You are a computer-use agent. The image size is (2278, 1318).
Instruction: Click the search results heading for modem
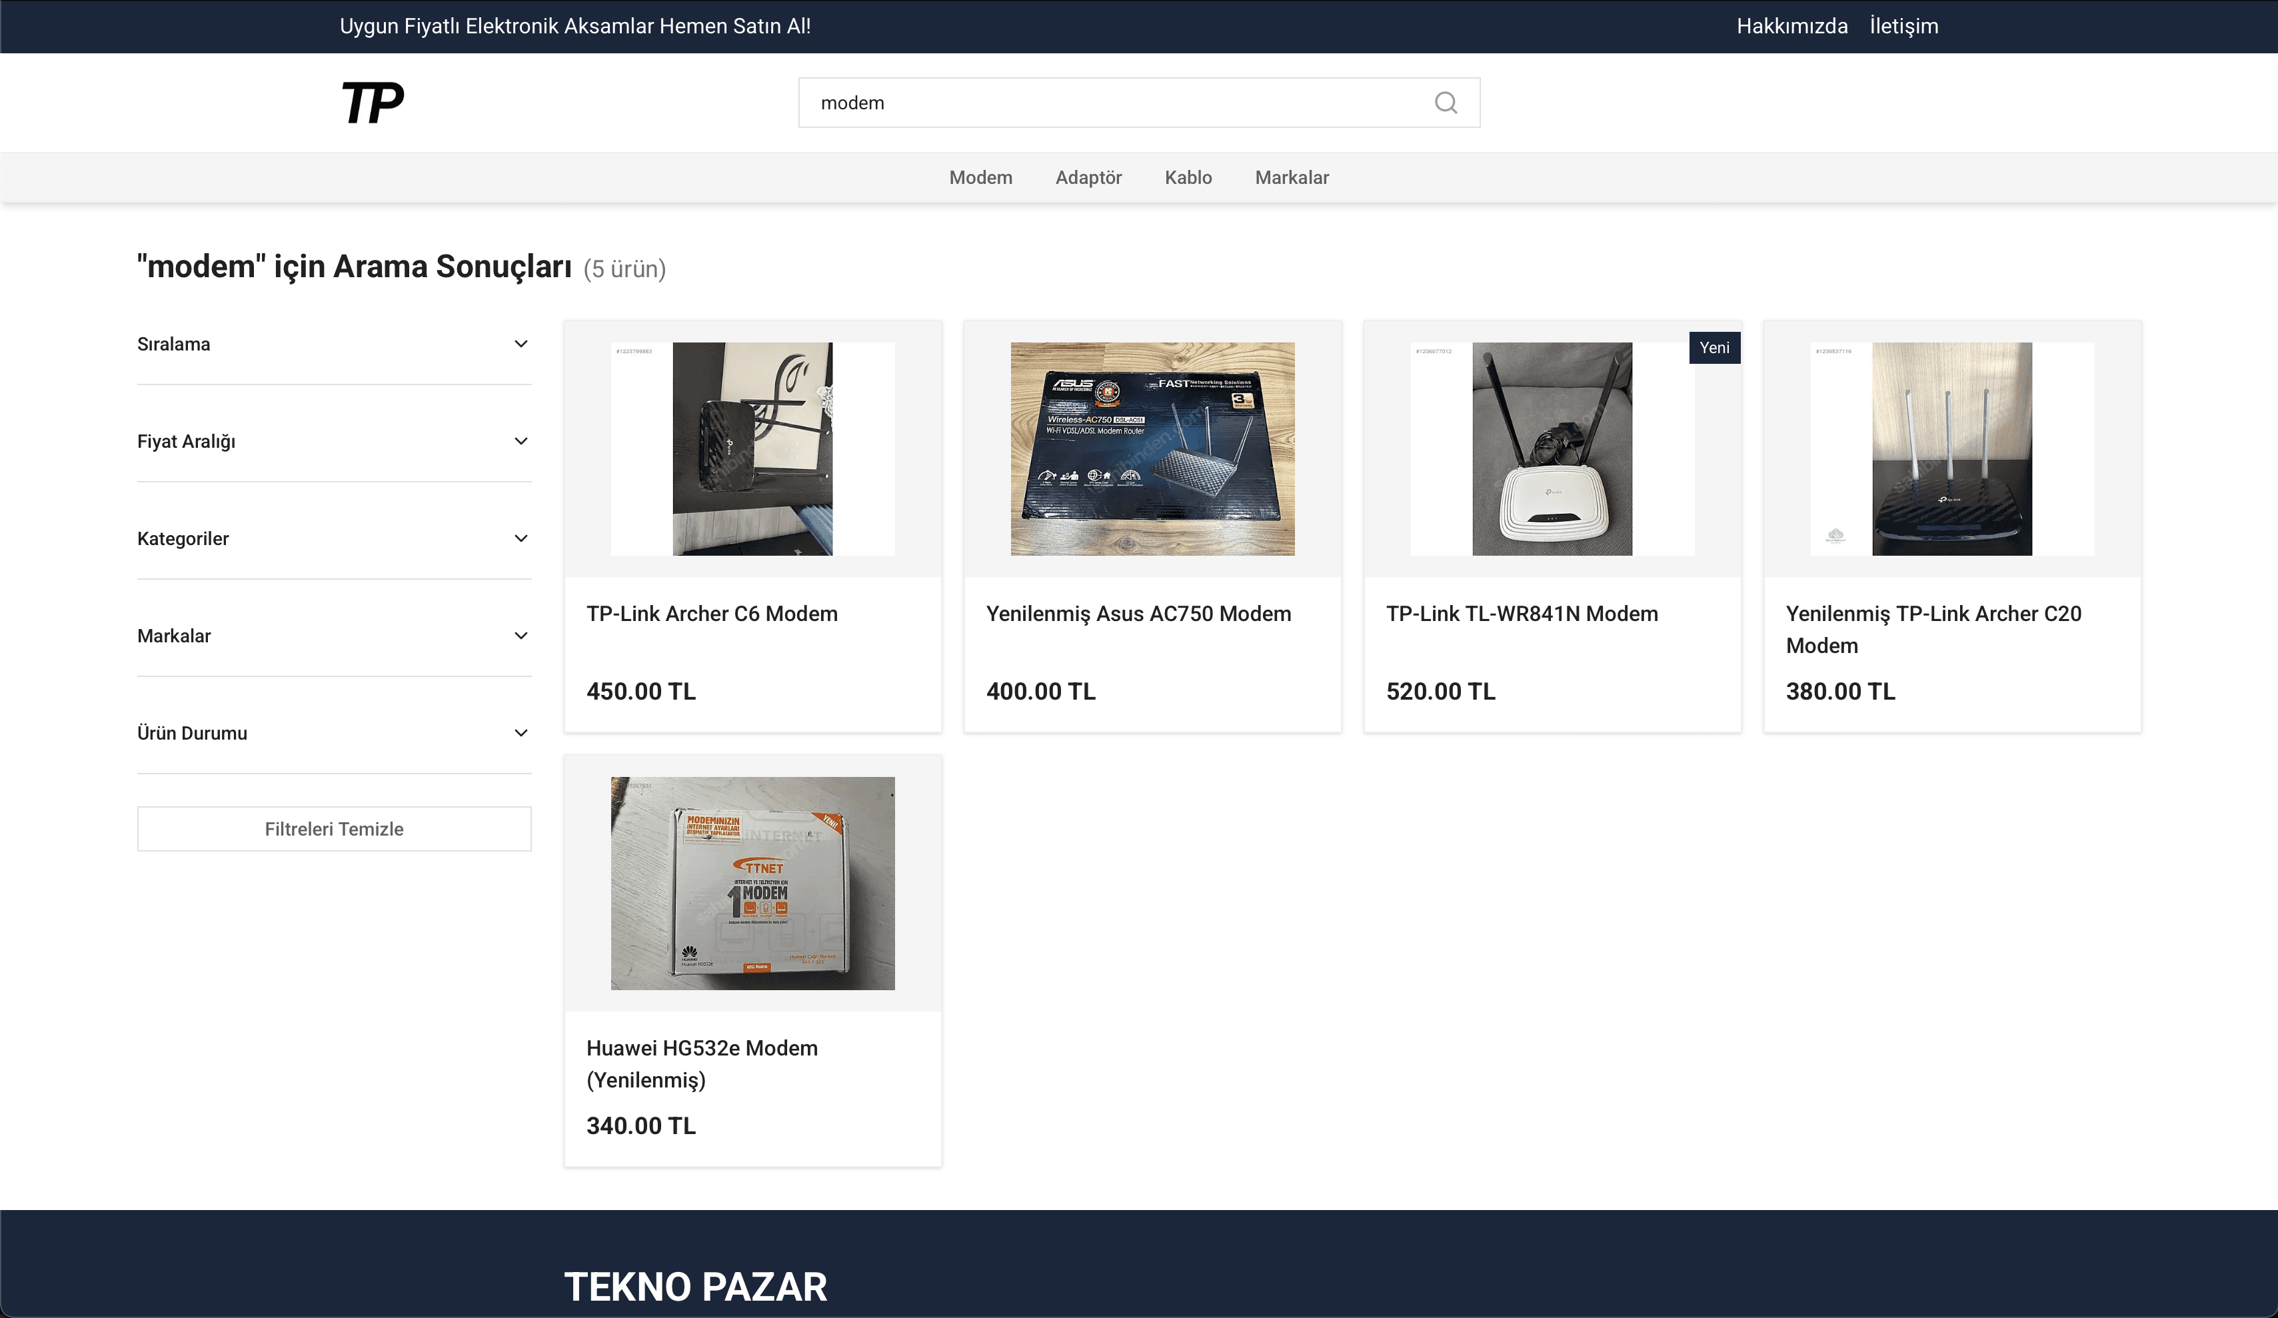point(355,267)
